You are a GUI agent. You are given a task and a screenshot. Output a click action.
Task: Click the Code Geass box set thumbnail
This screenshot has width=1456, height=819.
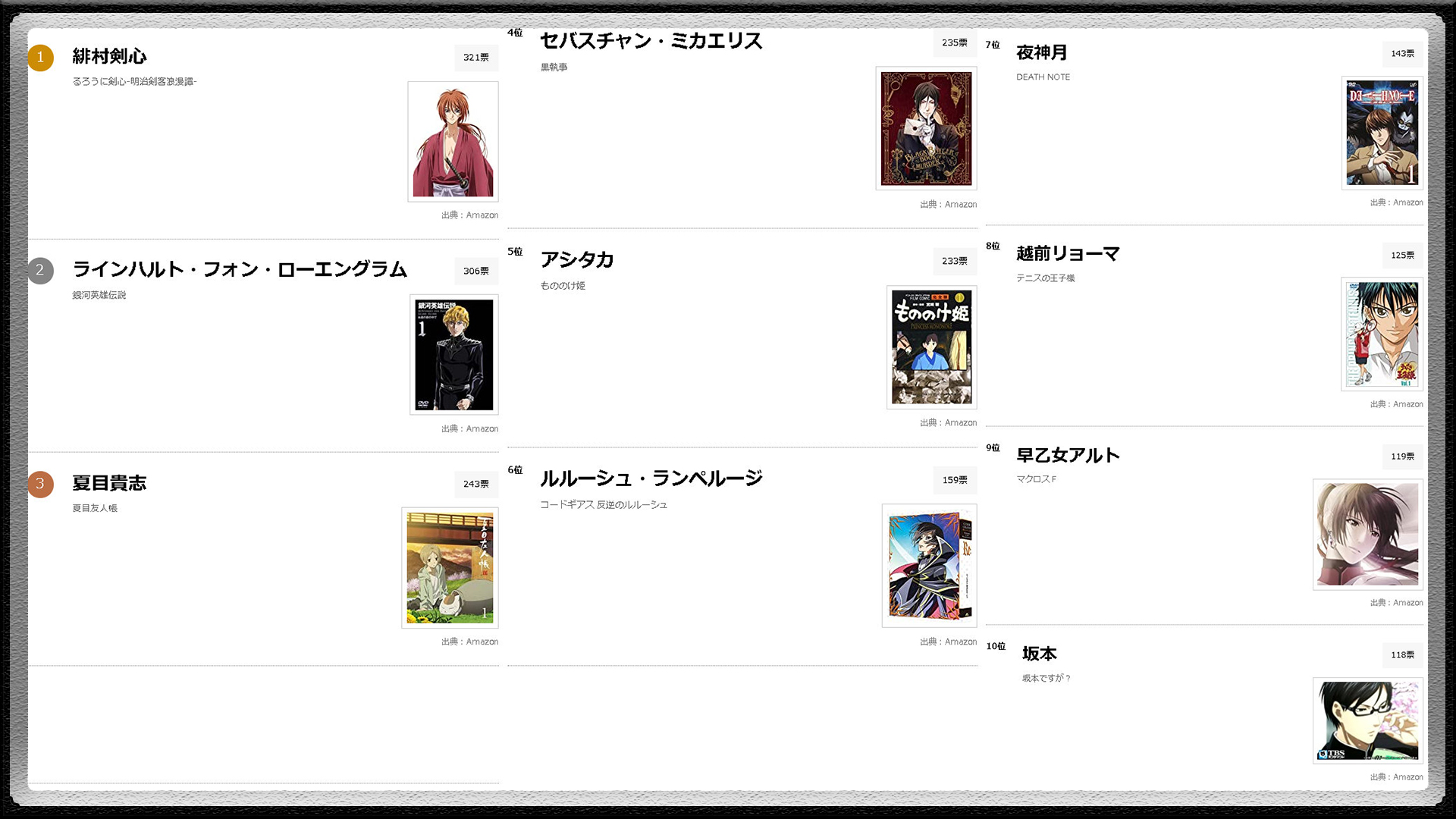point(929,566)
